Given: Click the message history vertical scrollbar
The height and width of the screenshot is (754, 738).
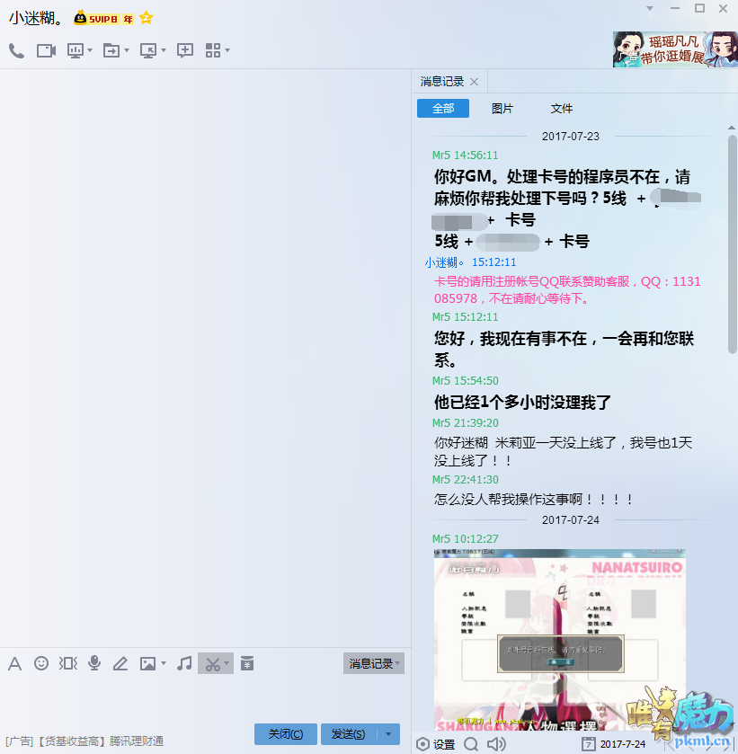Looking at the screenshot, I should pos(732,243).
